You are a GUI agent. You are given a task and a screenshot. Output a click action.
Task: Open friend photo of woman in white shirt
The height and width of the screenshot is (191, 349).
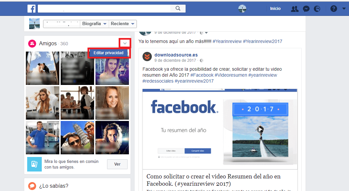pyautogui.click(x=42, y=103)
